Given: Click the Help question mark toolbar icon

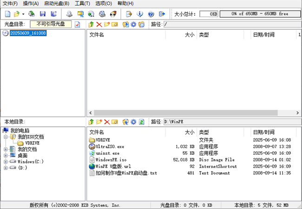Looking at the screenshot, I should click(150, 14).
